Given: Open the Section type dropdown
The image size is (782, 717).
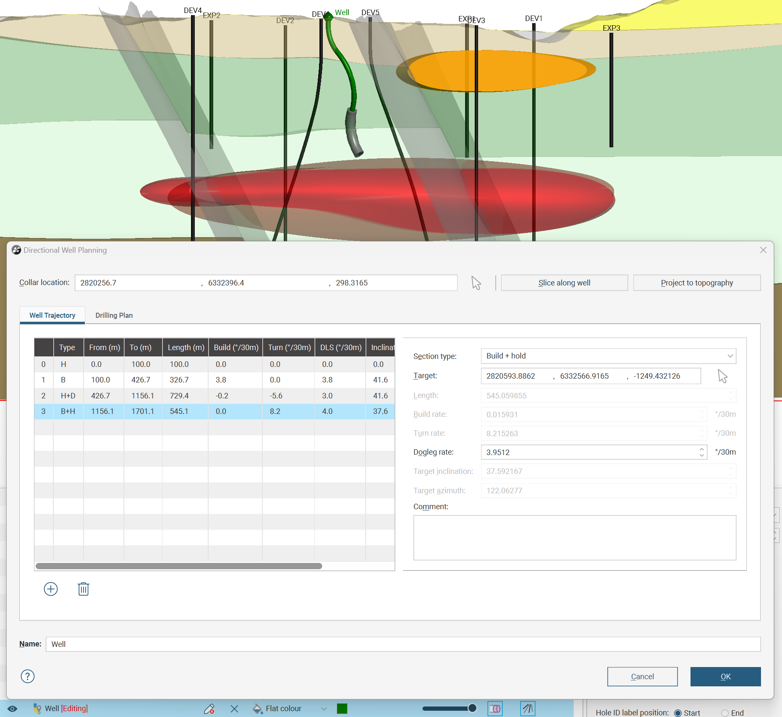Looking at the screenshot, I should click(x=608, y=356).
